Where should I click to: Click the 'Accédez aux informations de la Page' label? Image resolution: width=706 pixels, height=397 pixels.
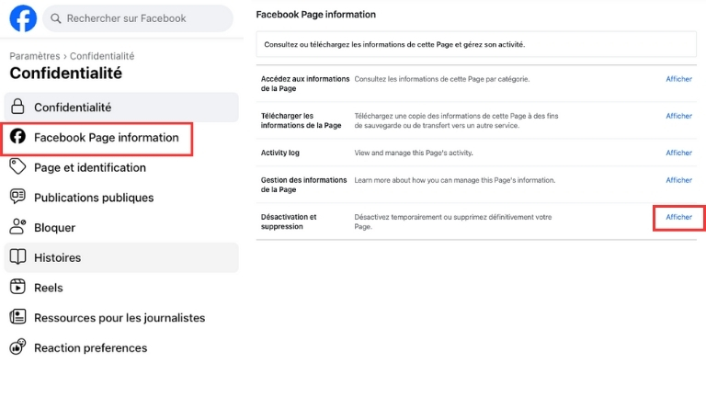click(305, 84)
